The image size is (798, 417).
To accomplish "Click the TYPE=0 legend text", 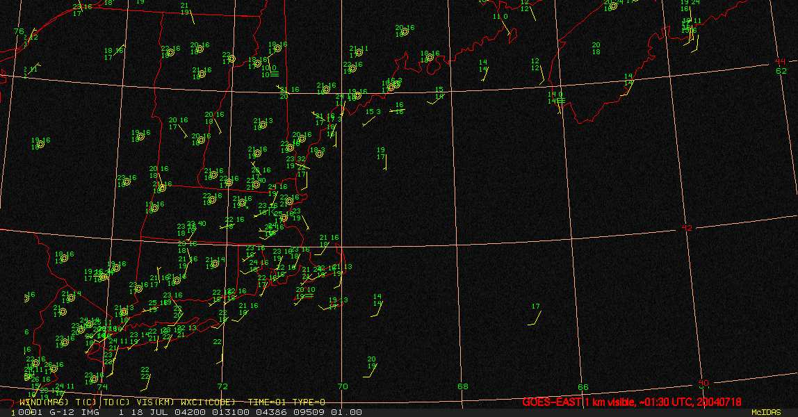I will click(309, 402).
